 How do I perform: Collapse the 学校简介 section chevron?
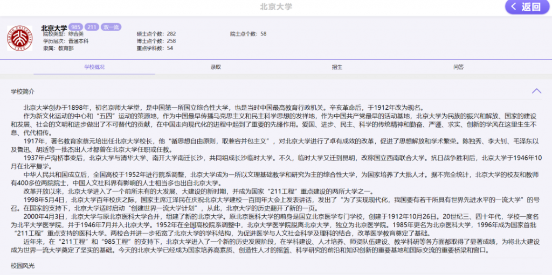536,91
